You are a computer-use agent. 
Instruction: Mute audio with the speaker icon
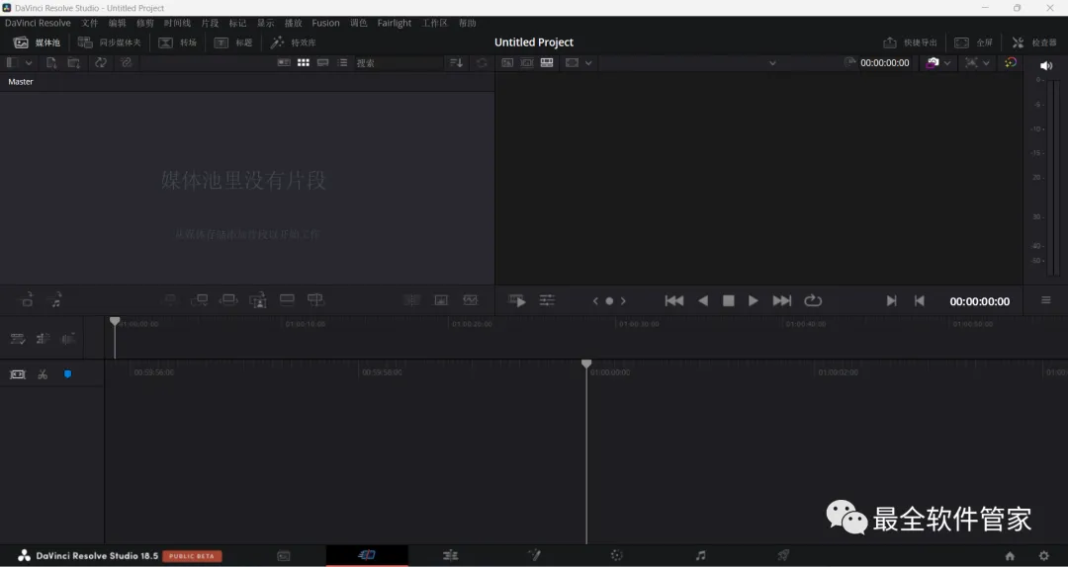(x=1046, y=66)
